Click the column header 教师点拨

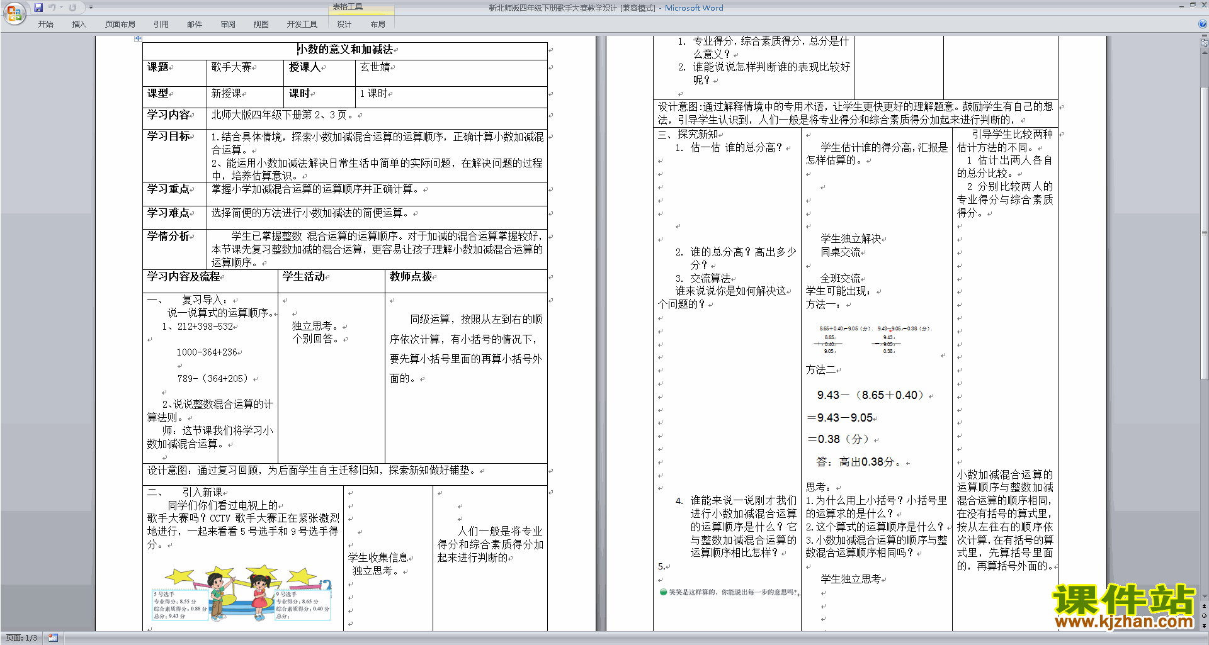click(x=411, y=276)
